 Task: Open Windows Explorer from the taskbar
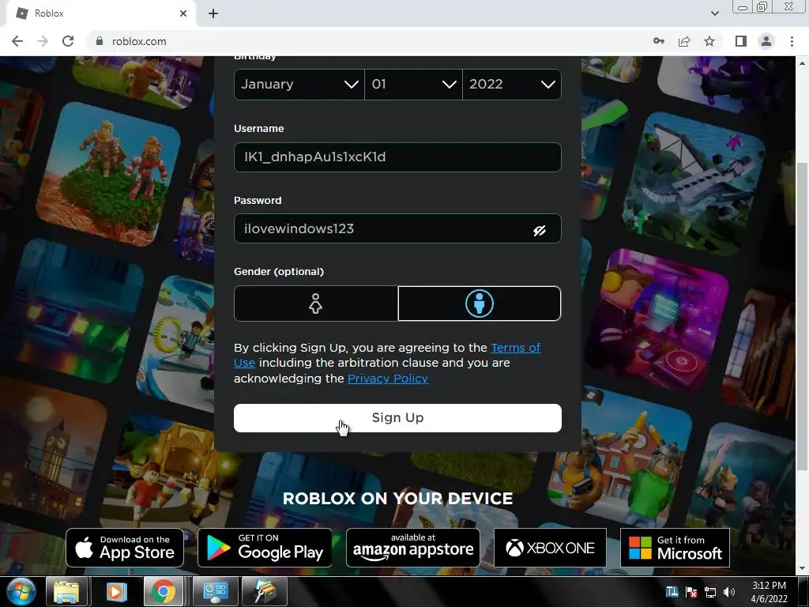coord(66,592)
